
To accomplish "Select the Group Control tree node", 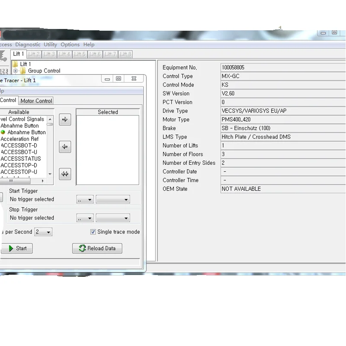I will point(44,71).
